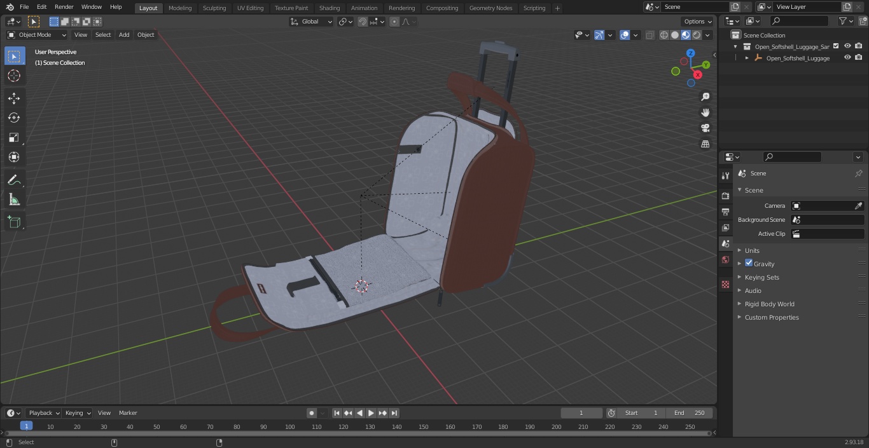Switch to solid viewport shading
869x448 pixels.
coord(675,35)
